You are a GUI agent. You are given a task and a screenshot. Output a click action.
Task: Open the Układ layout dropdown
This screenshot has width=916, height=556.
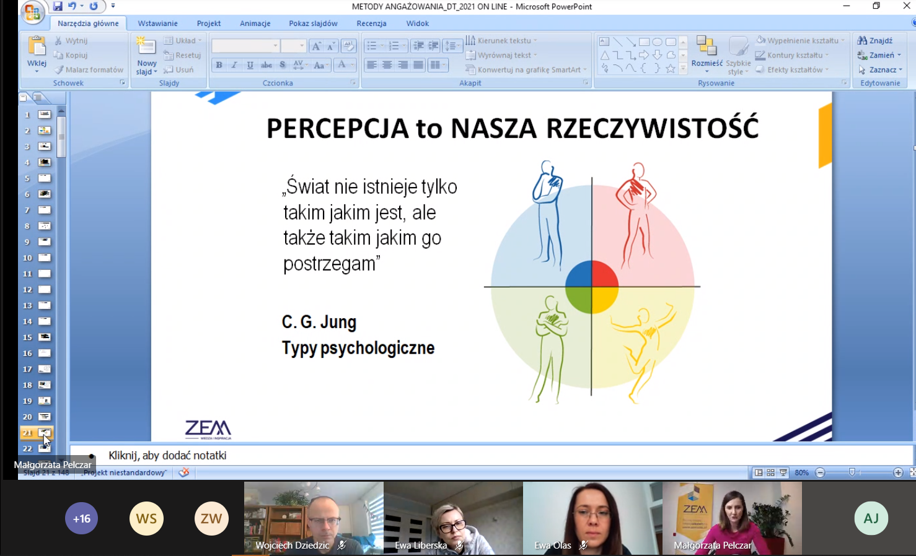pyautogui.click(x=183, y=40)
